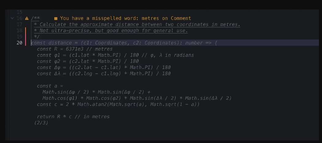Image resolution: width=322 pixels, height=143 pixels.
Task: Click the closing "*/" of the comment
Action: point(37,37)
